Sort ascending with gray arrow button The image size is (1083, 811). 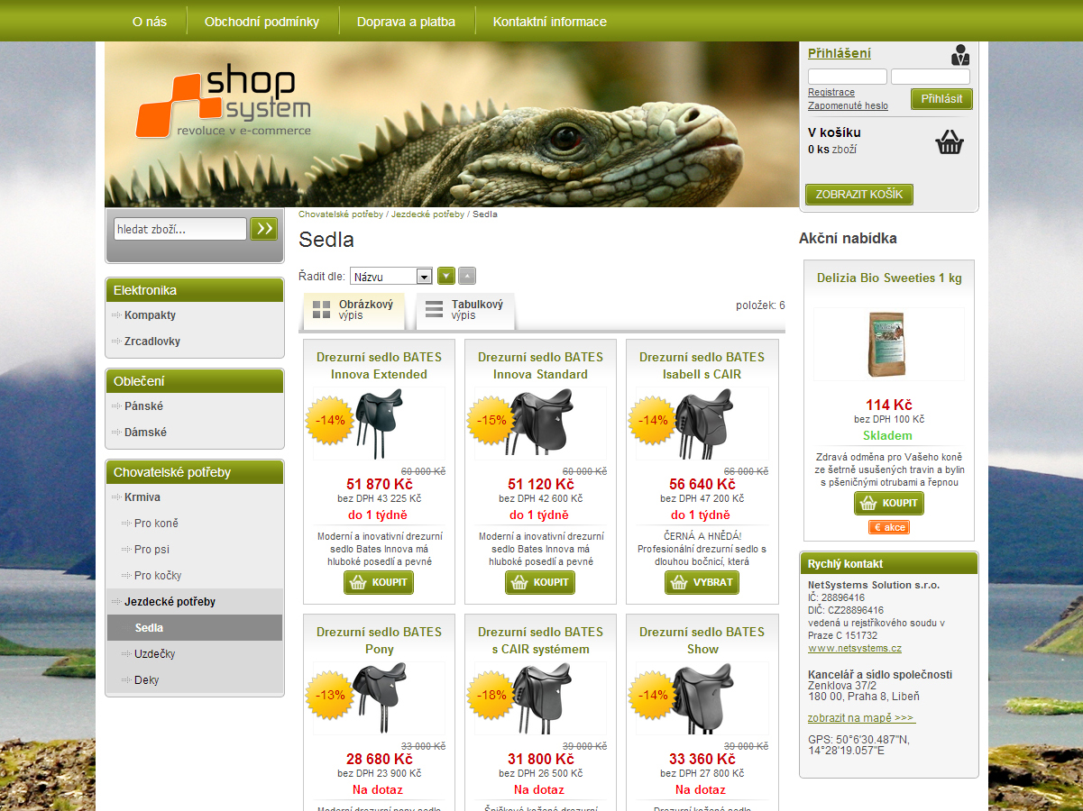(x=467, y=276)
